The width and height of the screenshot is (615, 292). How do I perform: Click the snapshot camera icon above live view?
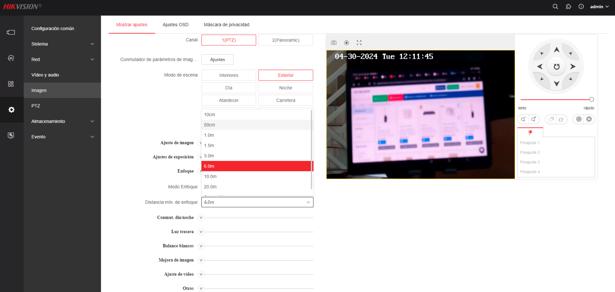[334, 43]
